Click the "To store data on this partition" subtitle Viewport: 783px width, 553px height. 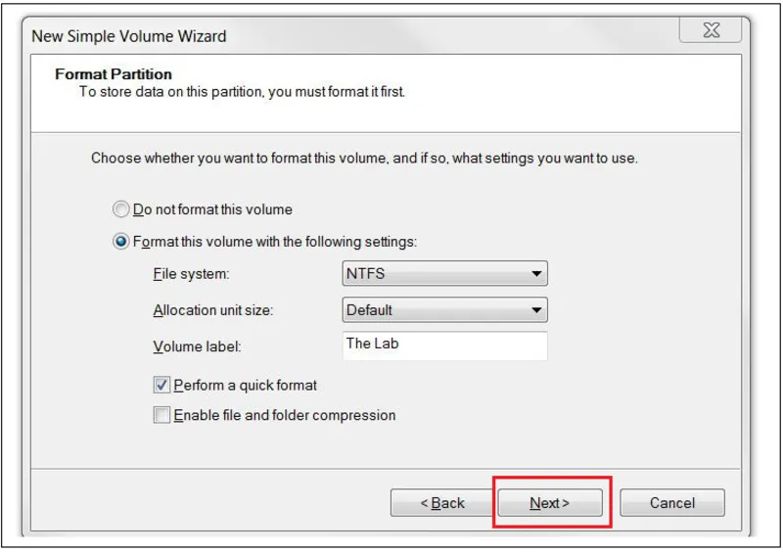click(242, 92)
